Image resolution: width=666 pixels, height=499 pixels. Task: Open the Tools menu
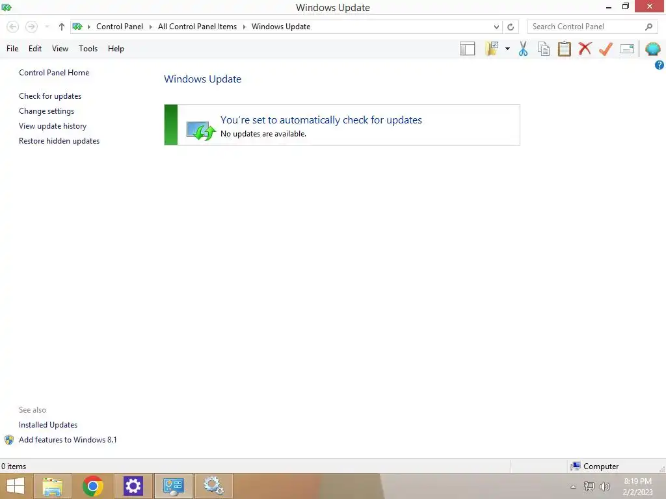point(88,49)
